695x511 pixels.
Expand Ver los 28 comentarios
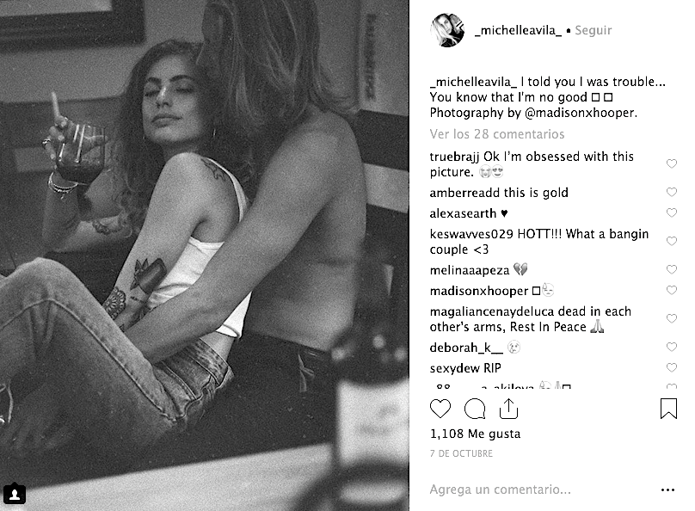click(x=497, y=134)
